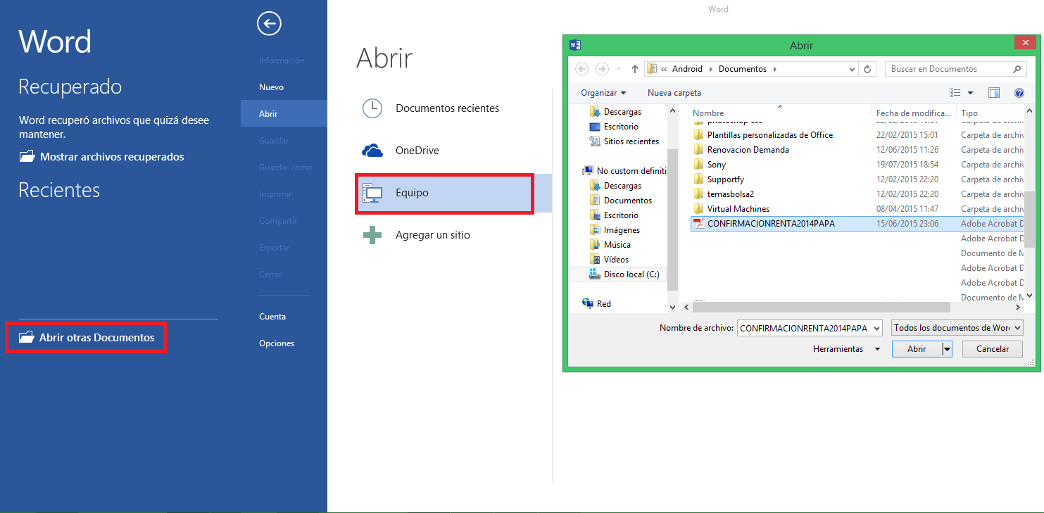Click the Android breadcrumb segment
Viewport: 1044px width, 513px height.
pyautogui.click(x=687, y=69)
